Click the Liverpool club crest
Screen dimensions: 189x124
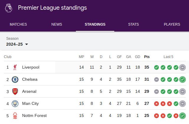click(15, 67)
